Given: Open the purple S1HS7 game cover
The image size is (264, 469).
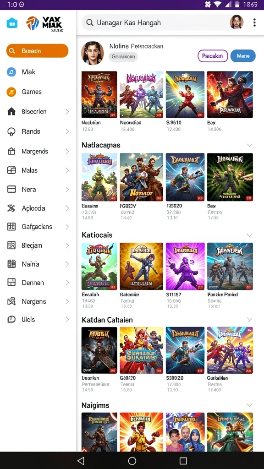Looking at the screenshot, I should tap(185, 266).
